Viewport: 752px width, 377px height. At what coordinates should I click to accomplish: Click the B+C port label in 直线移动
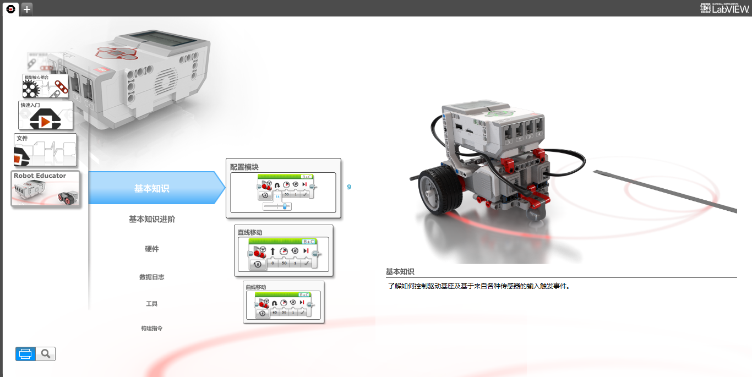pyautogui.click(x=309, y=242)
